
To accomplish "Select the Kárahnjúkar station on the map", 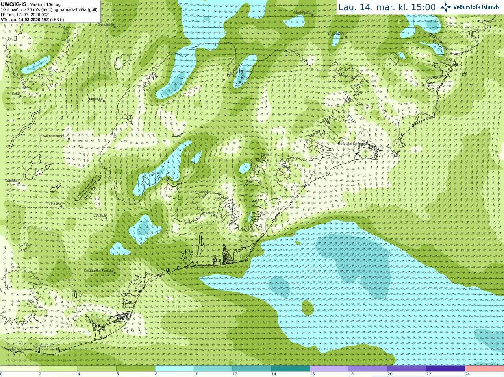I will pos(313,15).
